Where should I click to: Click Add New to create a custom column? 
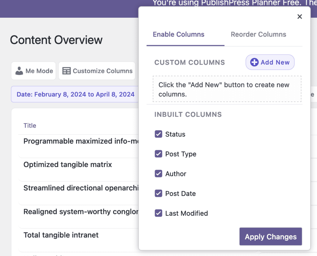(270, 62)
